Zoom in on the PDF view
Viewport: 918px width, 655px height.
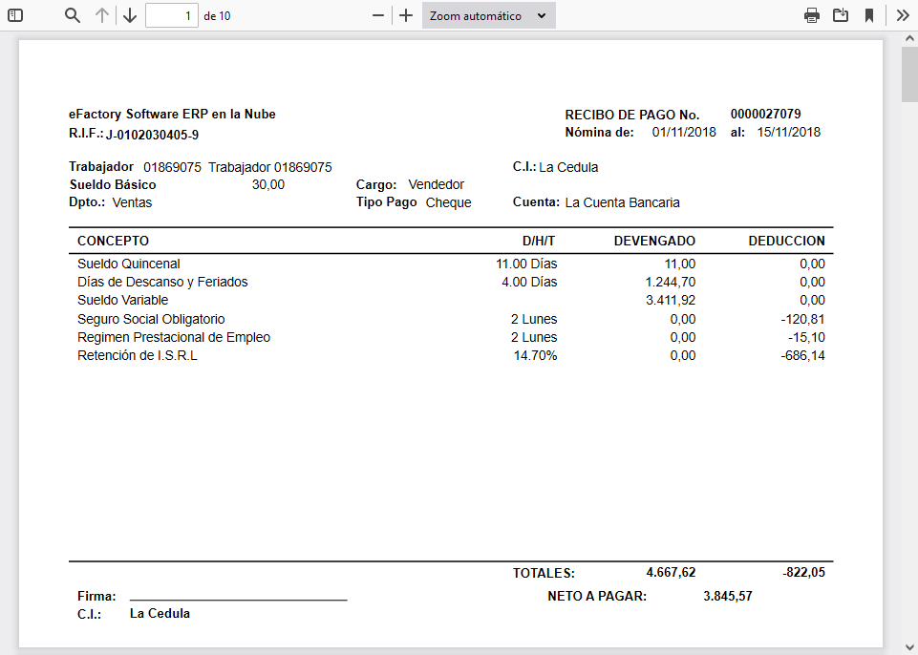pyautogui.click(x=404, y=15)
